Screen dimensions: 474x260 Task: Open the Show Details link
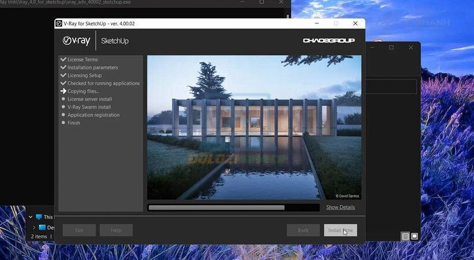(x=340, y=207)
